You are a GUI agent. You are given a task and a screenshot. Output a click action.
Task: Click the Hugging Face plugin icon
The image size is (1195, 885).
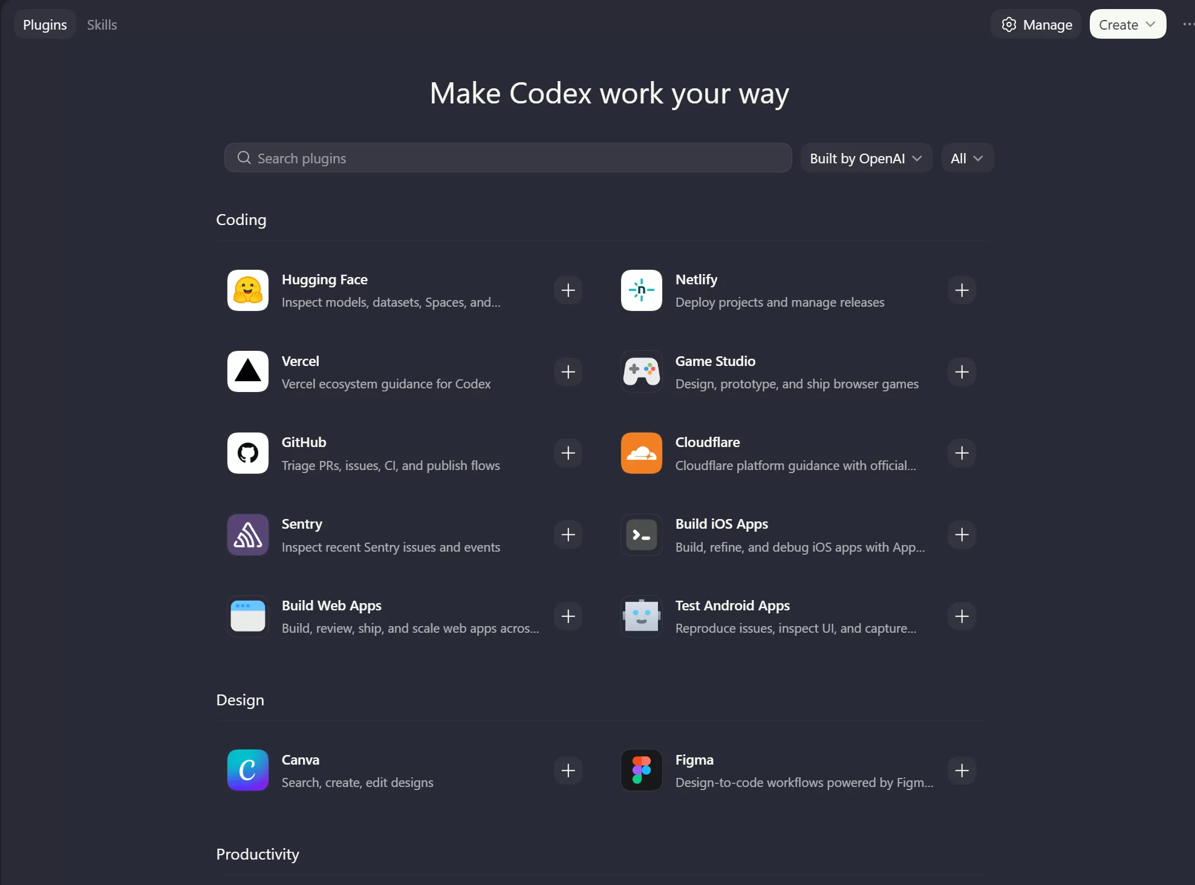(247, 290)
